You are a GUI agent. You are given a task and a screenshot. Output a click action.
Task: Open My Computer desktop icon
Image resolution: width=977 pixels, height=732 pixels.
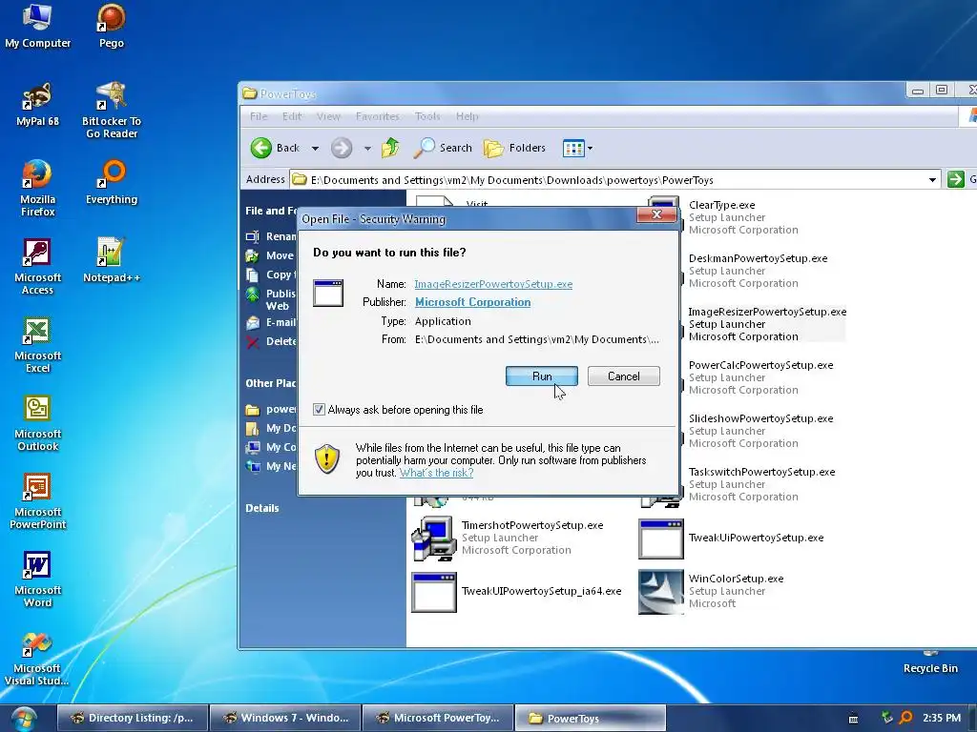click(x=37, y=25)
